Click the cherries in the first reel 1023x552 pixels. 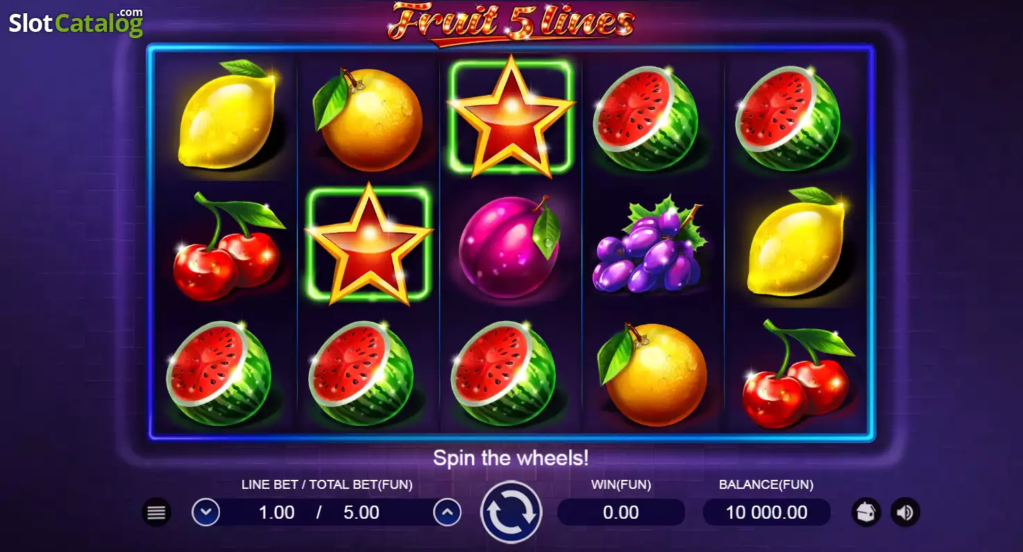(228, 246)
